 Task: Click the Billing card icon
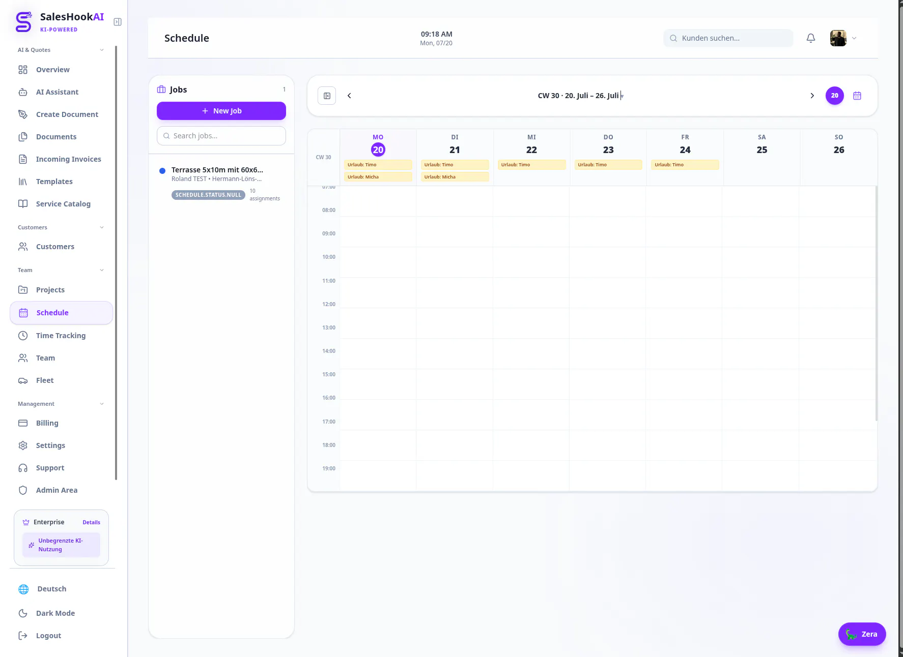23,423
